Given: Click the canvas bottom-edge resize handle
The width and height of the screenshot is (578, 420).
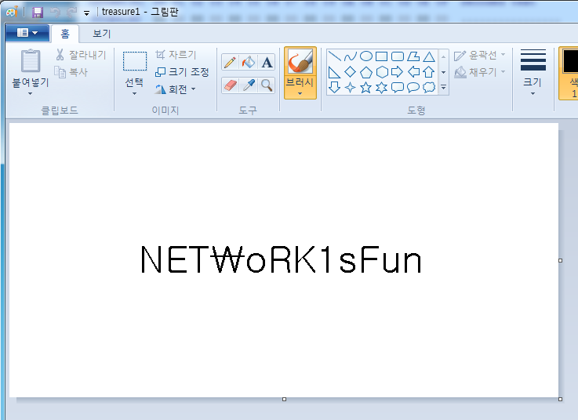Looking at the screenshot, I should tap(284, 400).
